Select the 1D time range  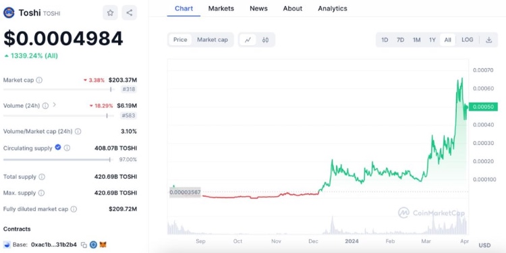(385, 40)
